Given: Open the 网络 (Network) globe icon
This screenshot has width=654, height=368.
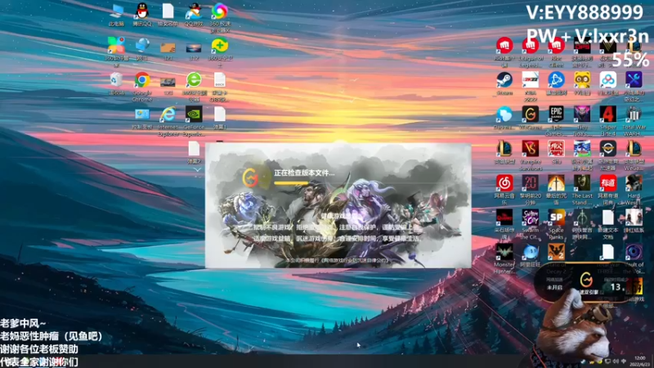Looking at the screenshot, I should 141,46.
